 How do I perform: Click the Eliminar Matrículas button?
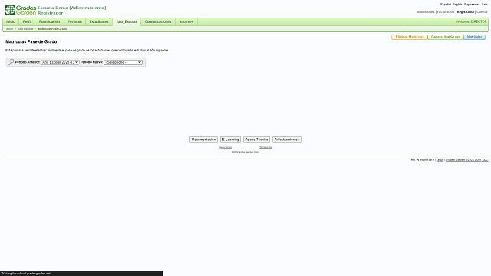tap(410, 37)
